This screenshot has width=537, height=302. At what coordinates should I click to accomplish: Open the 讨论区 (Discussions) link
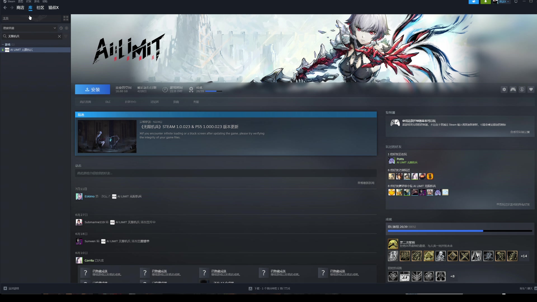tap(155, 102)
